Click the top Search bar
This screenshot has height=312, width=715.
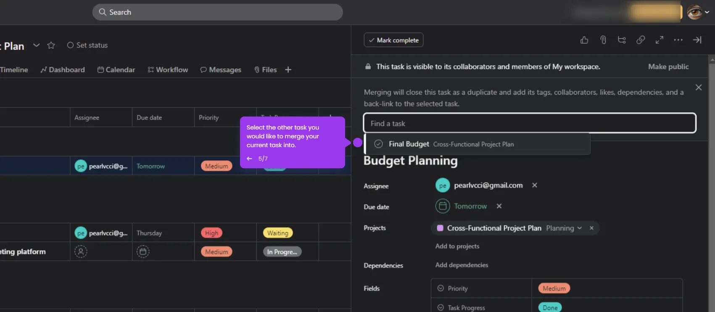(x=217, y=12)
